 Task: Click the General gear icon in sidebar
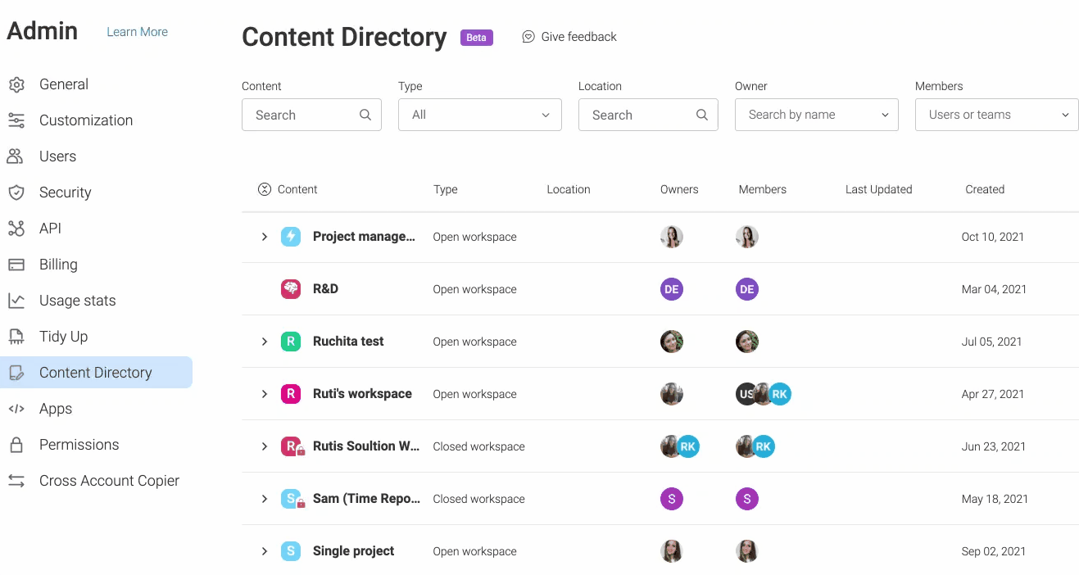pos(16,84)
